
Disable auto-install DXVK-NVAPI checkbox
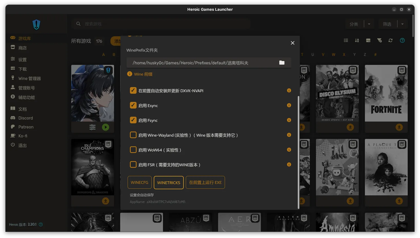click(x=133, y=90)
